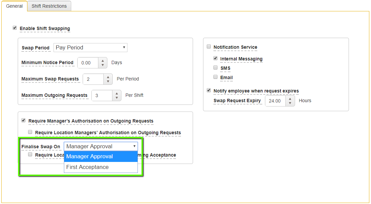The width and height of the screenshot is (371, 204).
Task: Click the Swap Period label
Action: (x=35, y=48)
